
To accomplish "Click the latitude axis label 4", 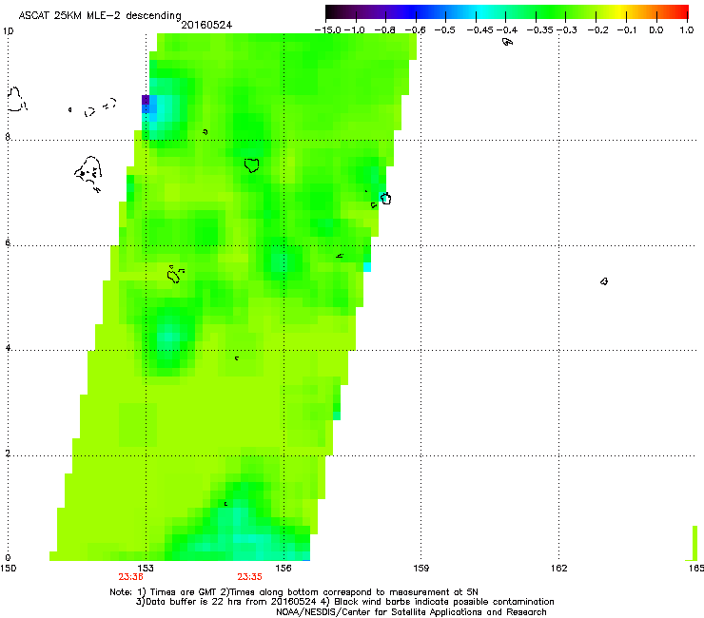I will click(x=8, y=348).
